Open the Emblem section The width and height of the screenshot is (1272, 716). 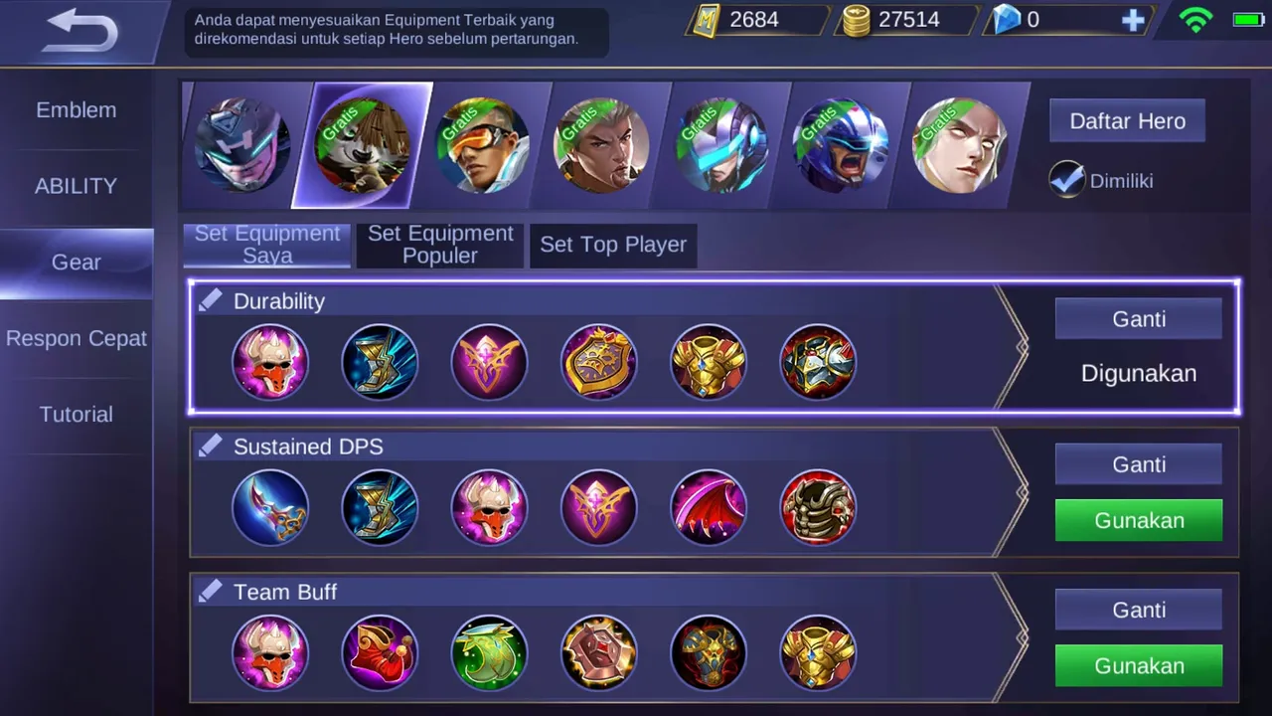(x=77, y=109)
